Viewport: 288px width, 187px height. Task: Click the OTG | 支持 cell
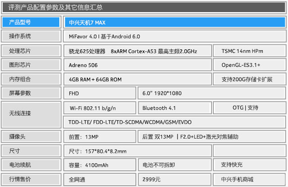point(249,108)
